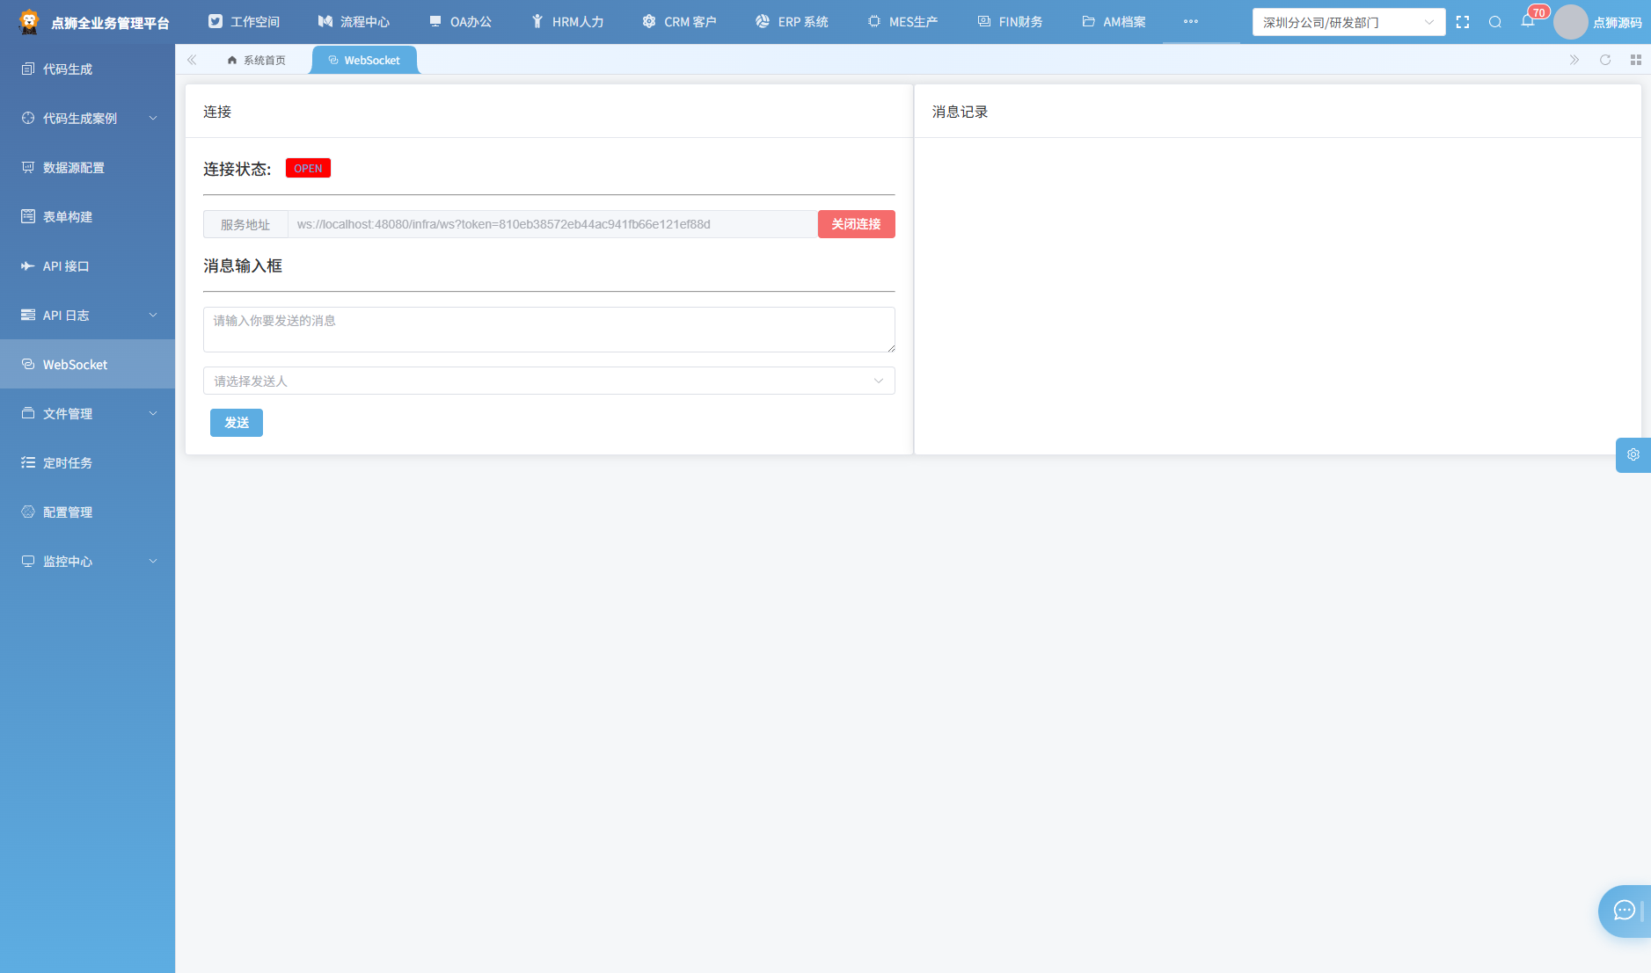Open API 接口 in the sidebar
The height and width of the screenshot is (973, 1651).
click(x=87, y=265)
